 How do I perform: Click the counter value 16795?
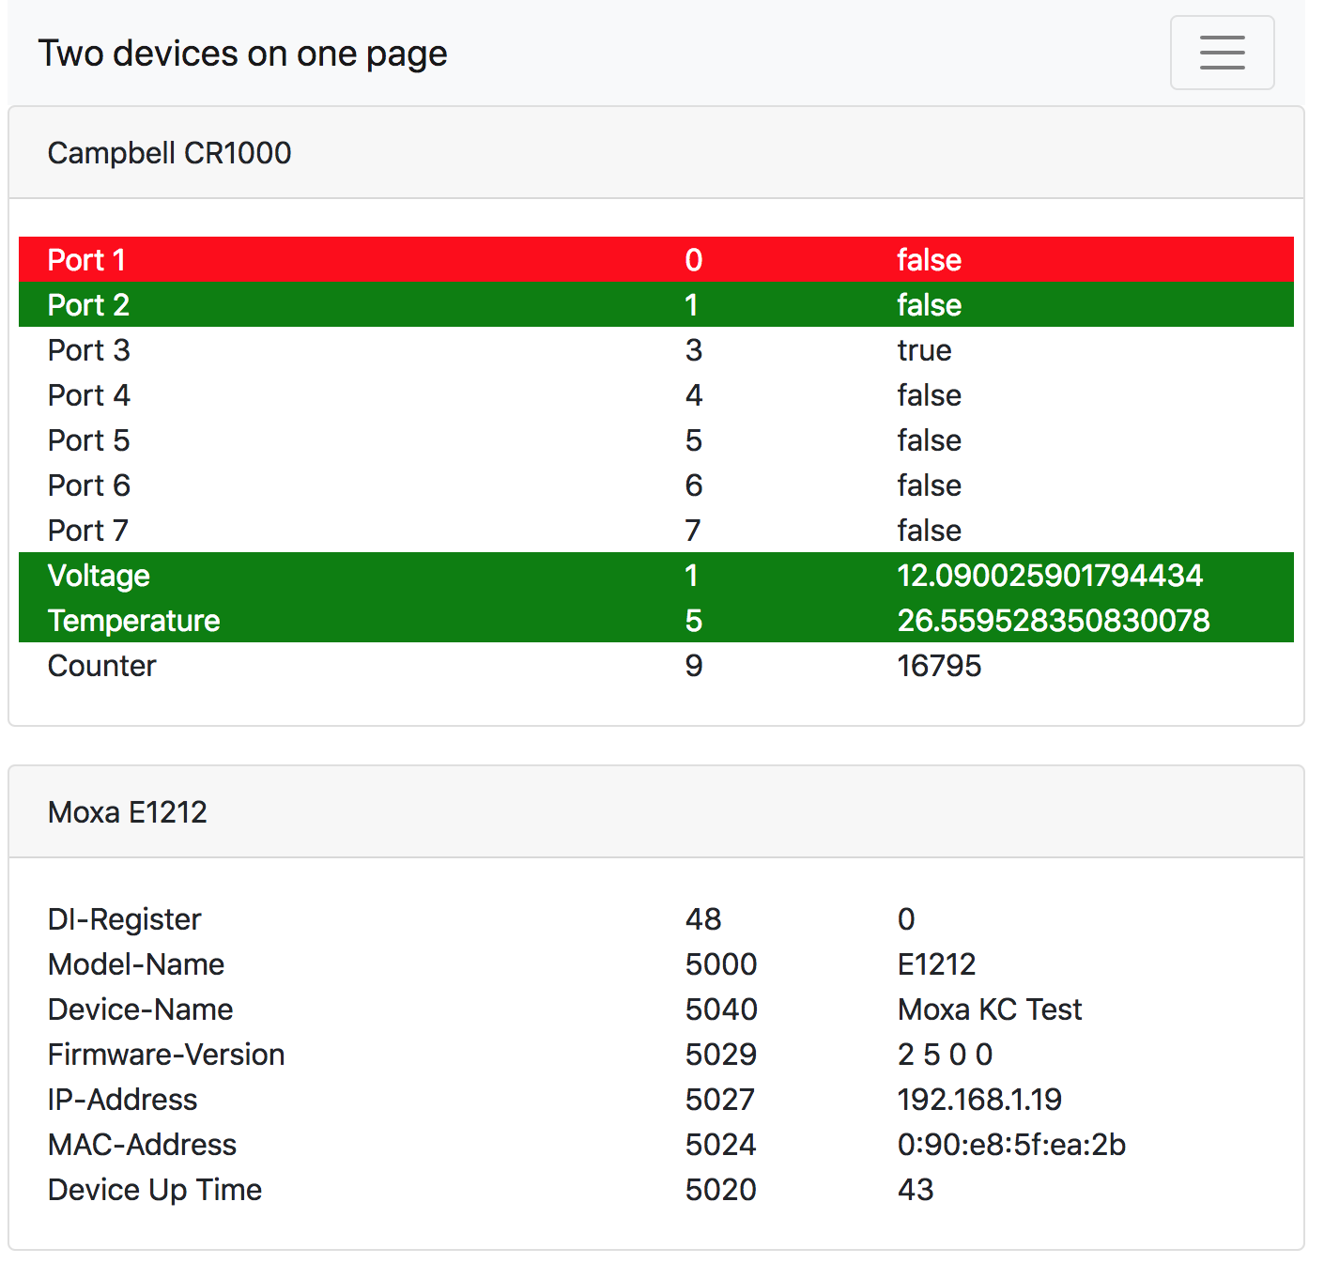tap(939, 666)
